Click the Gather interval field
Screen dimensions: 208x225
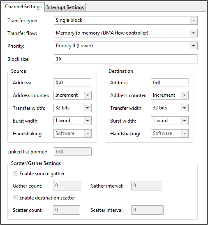[147, 186]
